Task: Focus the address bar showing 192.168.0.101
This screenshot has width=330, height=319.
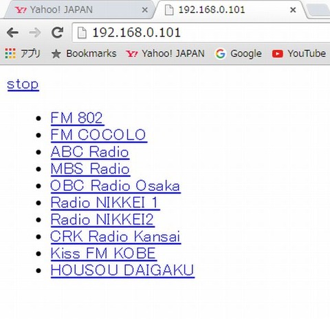Action: click(x=201, y=33)
